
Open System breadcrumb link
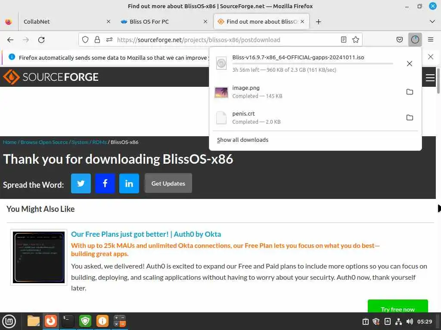80,142
